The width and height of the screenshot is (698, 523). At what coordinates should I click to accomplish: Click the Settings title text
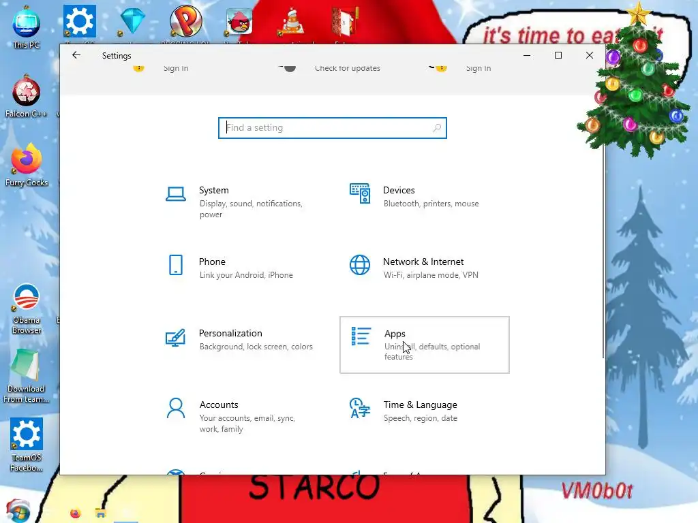(117, 56)
